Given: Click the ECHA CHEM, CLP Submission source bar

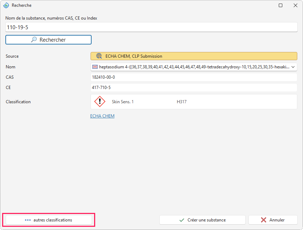Looking at the screenshot, I should 194,56.
